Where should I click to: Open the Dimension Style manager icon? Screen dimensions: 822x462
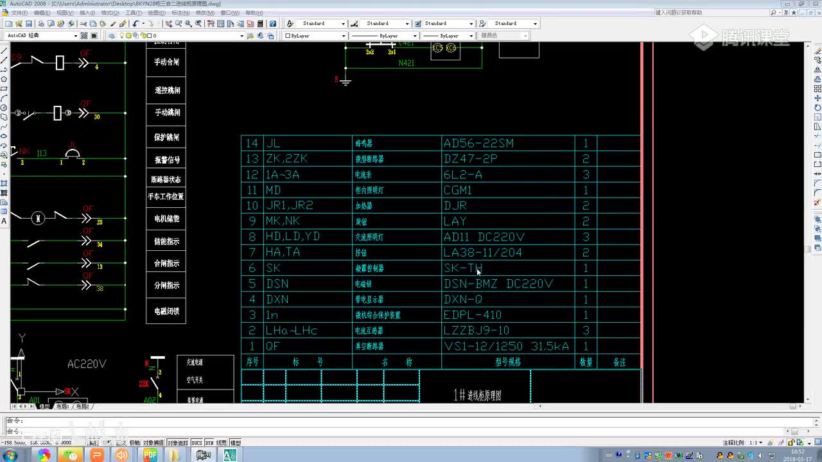(354, 24)
